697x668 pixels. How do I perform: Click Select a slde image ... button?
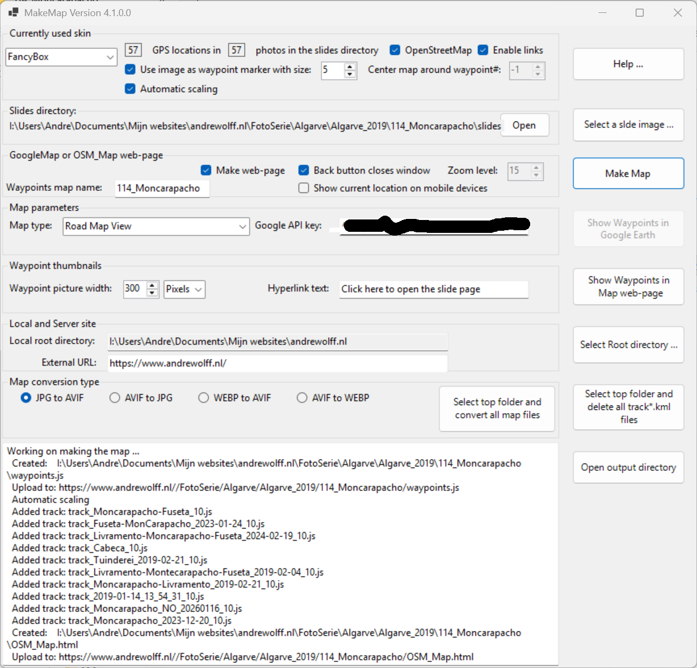tap(628, 125)
